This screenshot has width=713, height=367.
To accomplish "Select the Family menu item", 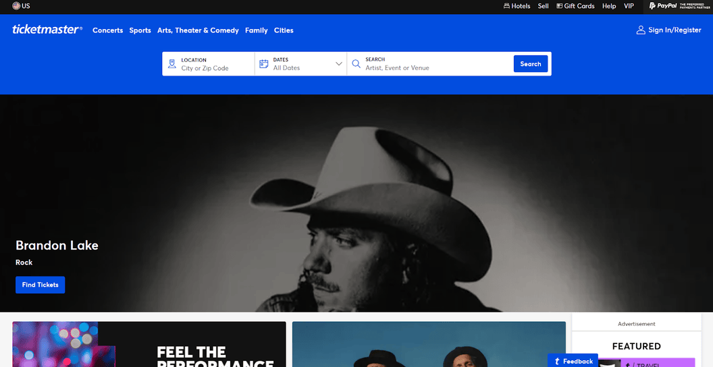I will click(x=256, y=30).
